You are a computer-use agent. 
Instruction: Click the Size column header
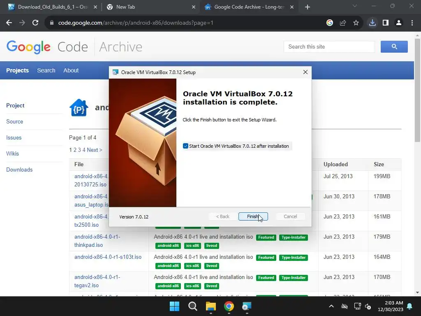[x=379, y=164]
